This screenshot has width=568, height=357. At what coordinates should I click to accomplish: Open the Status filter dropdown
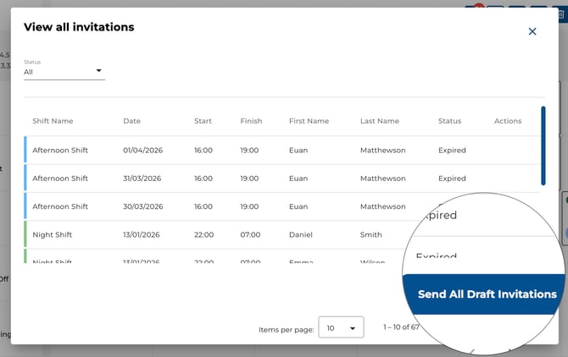click(64, 72)
